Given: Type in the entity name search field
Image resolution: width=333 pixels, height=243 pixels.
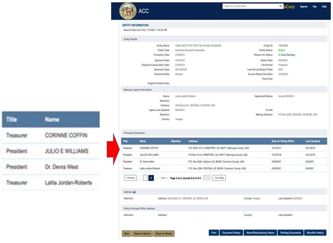Looking at the screenshot, I should pos(250,6).
